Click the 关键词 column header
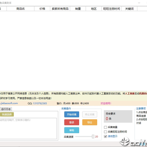This screenshot has height=147, width=147. 129,9
